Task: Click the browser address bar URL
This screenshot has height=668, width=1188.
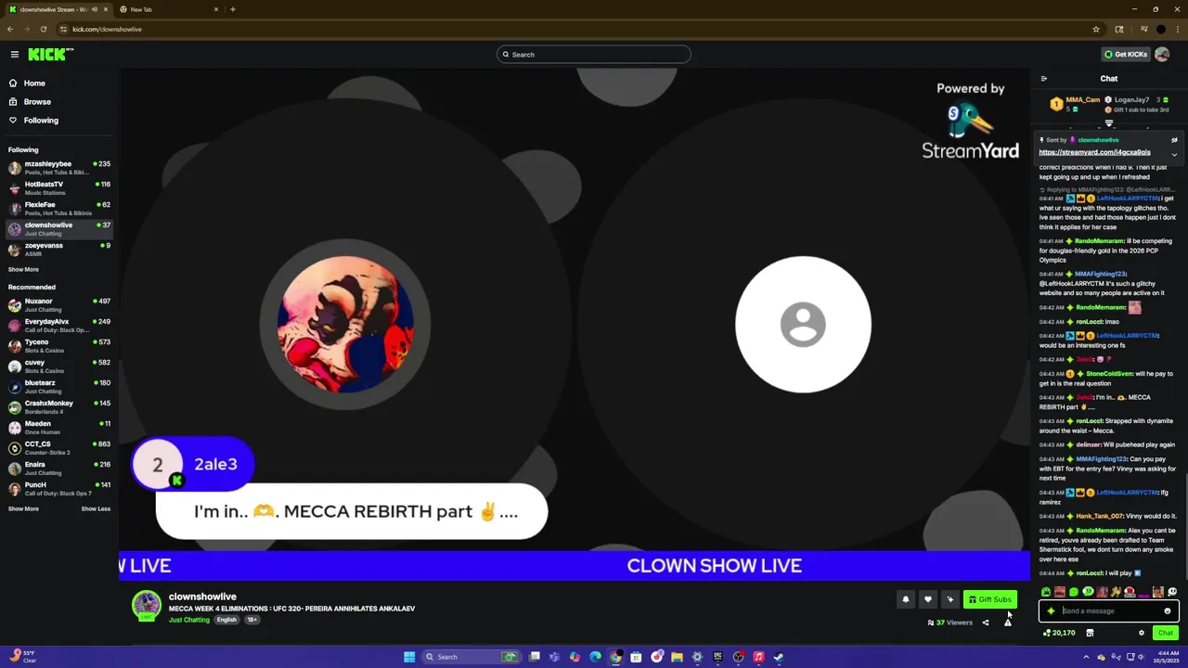Action: [x=108, y=29]
